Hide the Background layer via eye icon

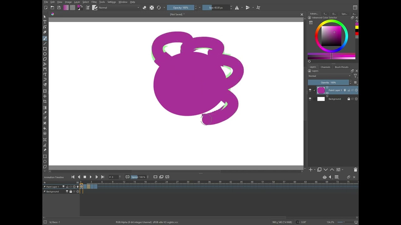[x=310, y=99]
